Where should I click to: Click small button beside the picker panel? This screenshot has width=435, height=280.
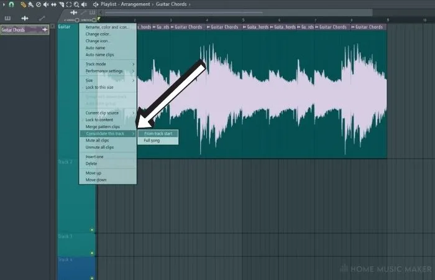53,26
